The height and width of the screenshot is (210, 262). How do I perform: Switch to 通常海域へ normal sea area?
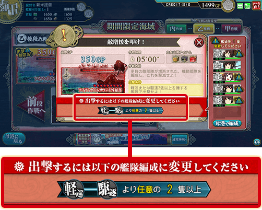180,139
